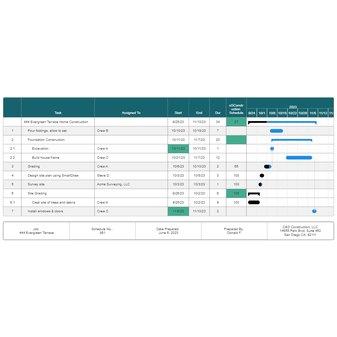337x337 pixels.
Task: Click the 9/24 week header in timeline
Action: point(252,113)
